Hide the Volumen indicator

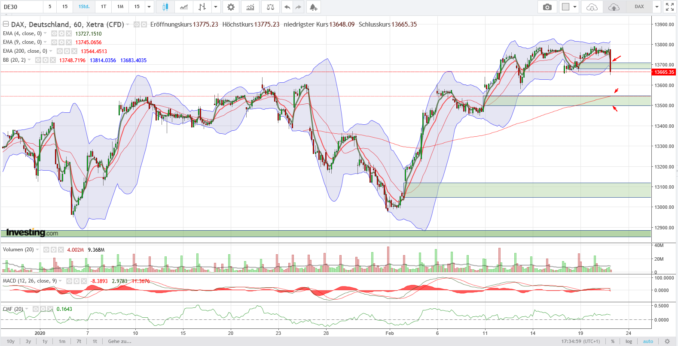[46, 250]
